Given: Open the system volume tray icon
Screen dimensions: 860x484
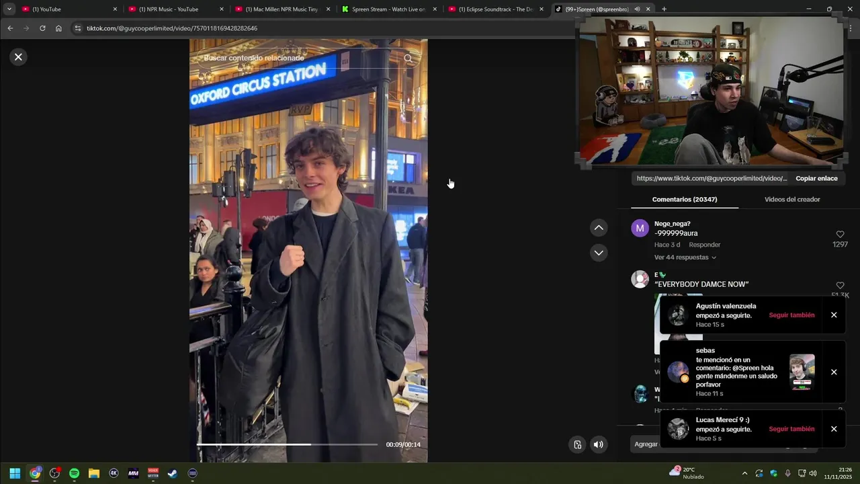Looking at the screenshot, I should point(813,473).
